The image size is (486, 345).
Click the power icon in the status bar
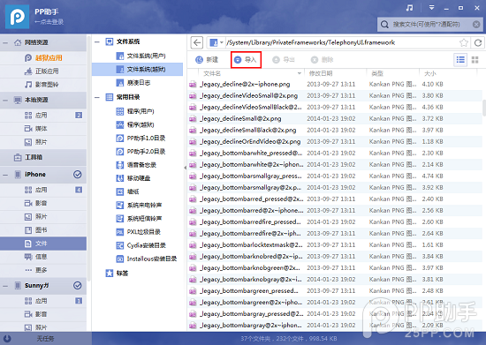[x=7, y=339]
